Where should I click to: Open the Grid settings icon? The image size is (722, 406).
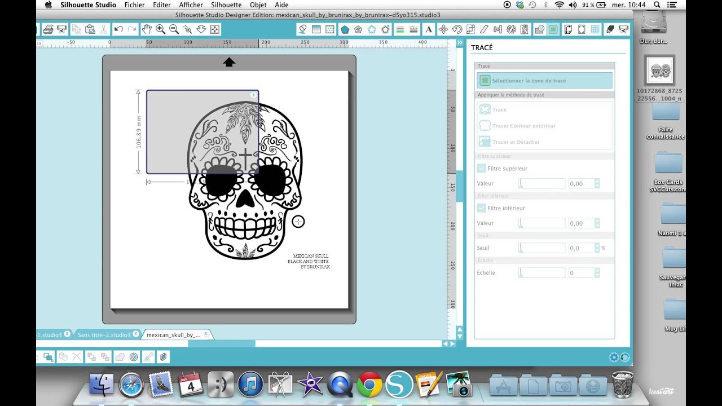pos(595,29)
